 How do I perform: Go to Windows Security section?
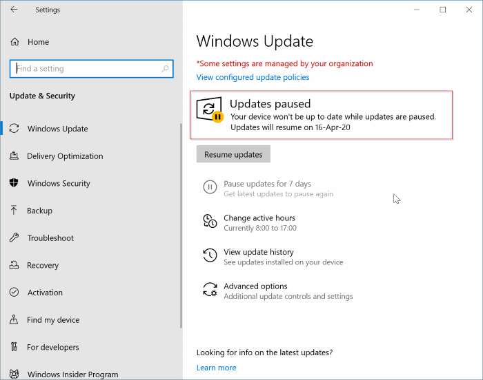(59, 183)
